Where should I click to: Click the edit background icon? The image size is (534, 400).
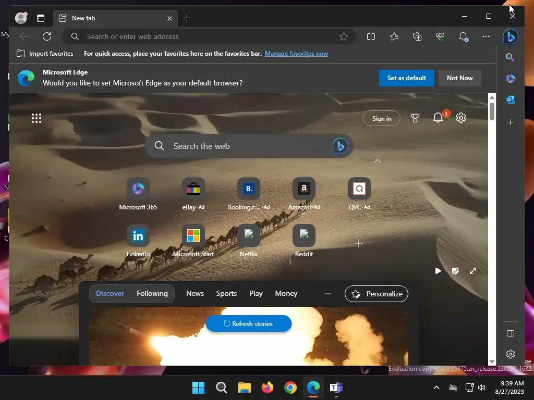[x=455, y=271]
